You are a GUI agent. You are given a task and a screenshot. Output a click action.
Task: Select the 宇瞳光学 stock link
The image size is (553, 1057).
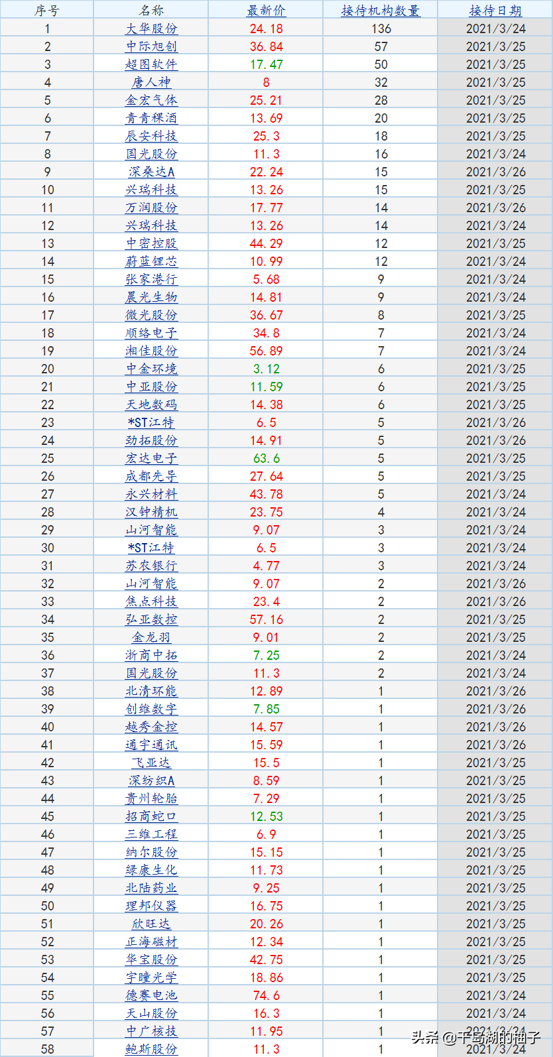pyautogui.click(x=151, y=977)
